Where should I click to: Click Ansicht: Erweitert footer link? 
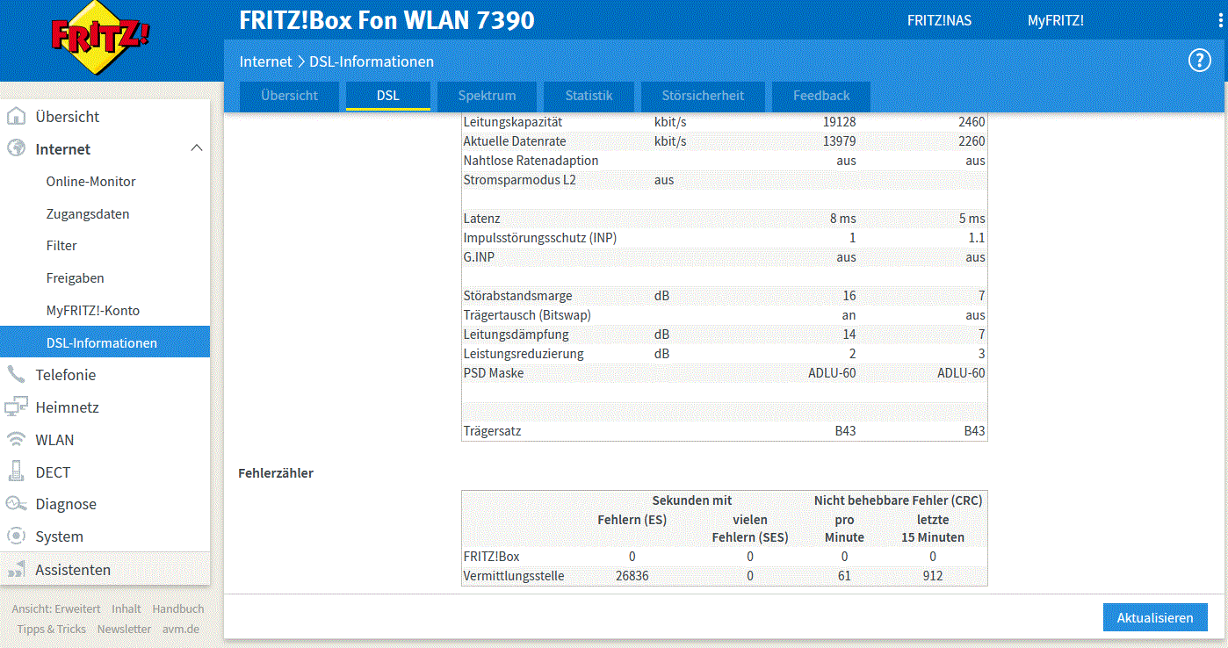point(56,608)
